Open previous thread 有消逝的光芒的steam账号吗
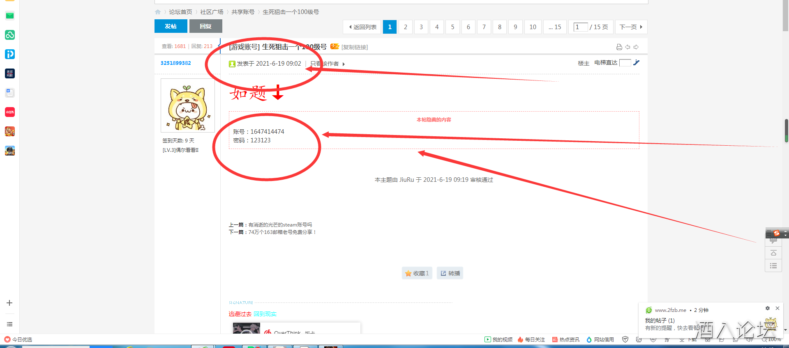 click(280, 225)
